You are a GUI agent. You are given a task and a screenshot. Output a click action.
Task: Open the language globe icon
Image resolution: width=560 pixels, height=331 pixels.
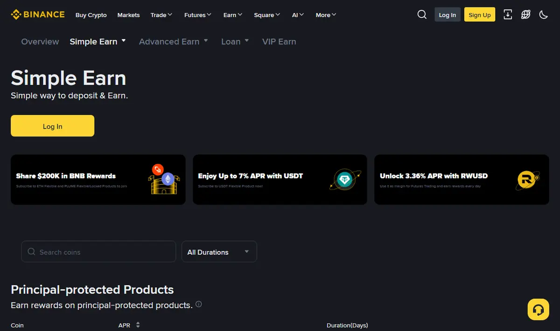click(525, 14)
